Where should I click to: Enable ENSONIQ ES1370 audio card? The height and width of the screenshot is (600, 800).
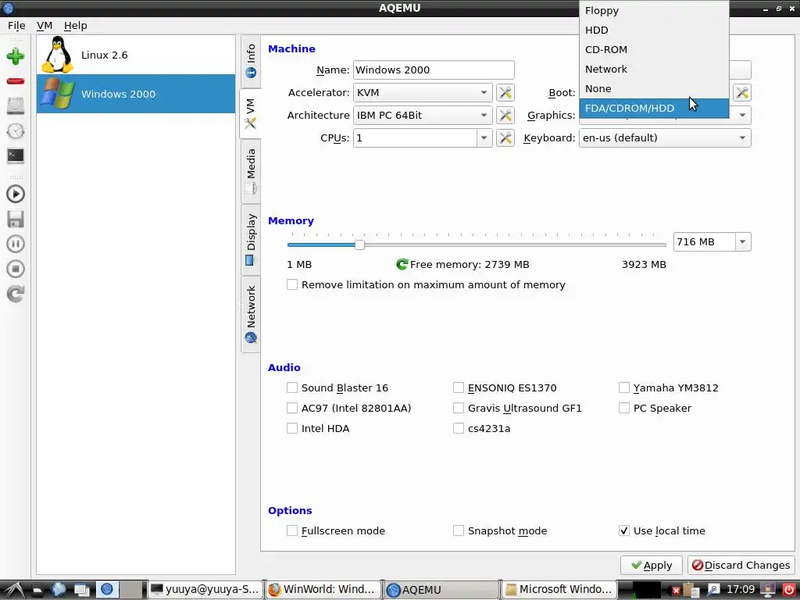click(x=505, y=387)
